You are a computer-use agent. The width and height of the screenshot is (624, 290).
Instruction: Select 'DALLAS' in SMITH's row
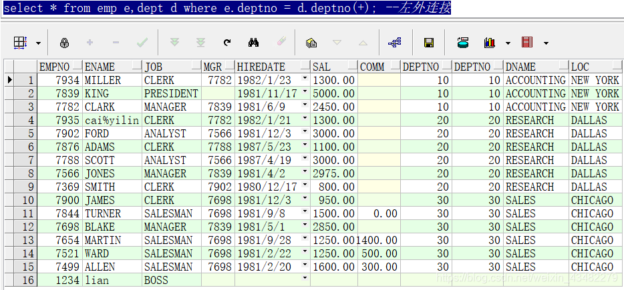coord(596,187)
